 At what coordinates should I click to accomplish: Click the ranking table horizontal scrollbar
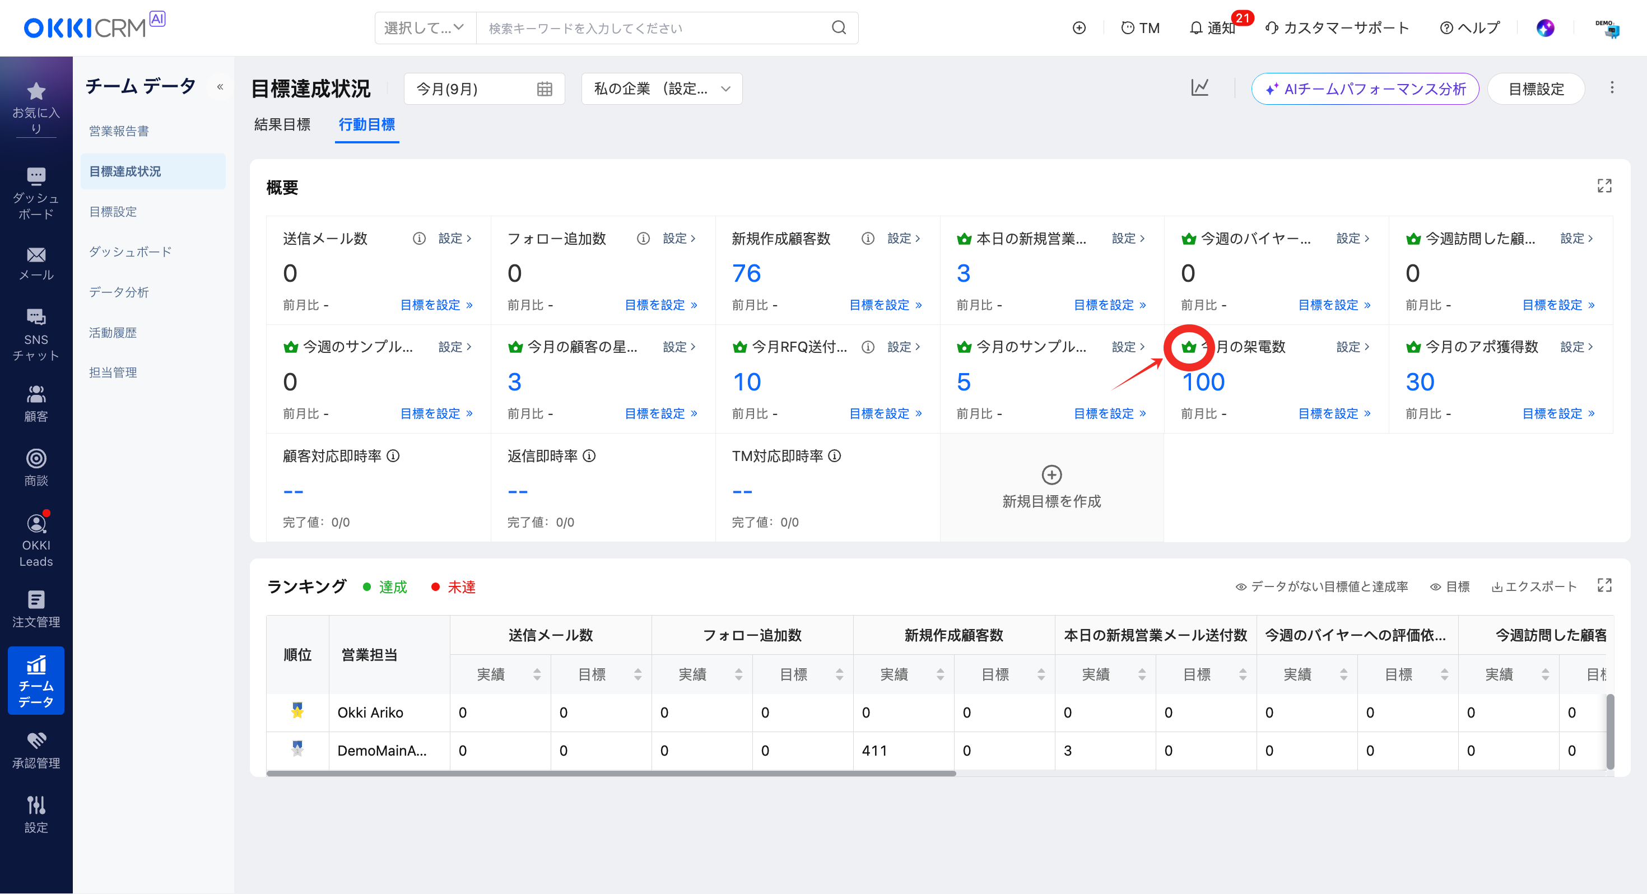[x=611, y=774]
